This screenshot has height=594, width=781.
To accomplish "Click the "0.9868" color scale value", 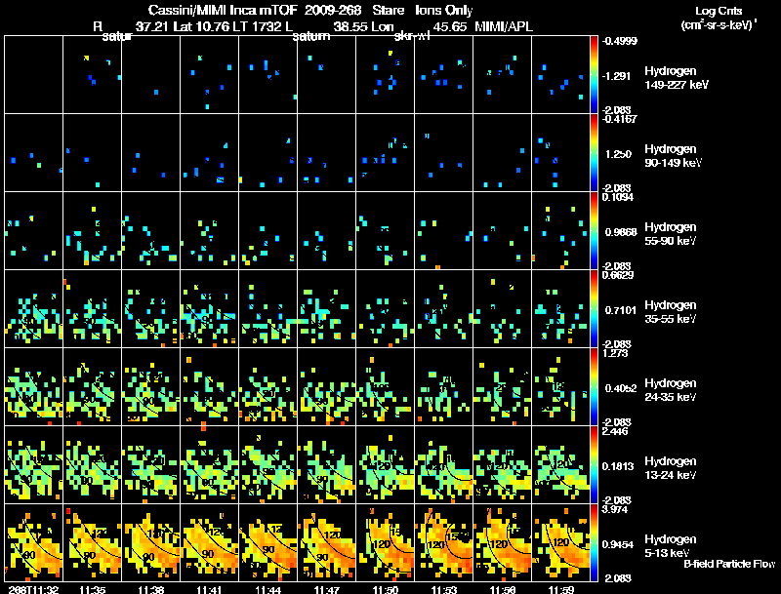I will [621, 232].
